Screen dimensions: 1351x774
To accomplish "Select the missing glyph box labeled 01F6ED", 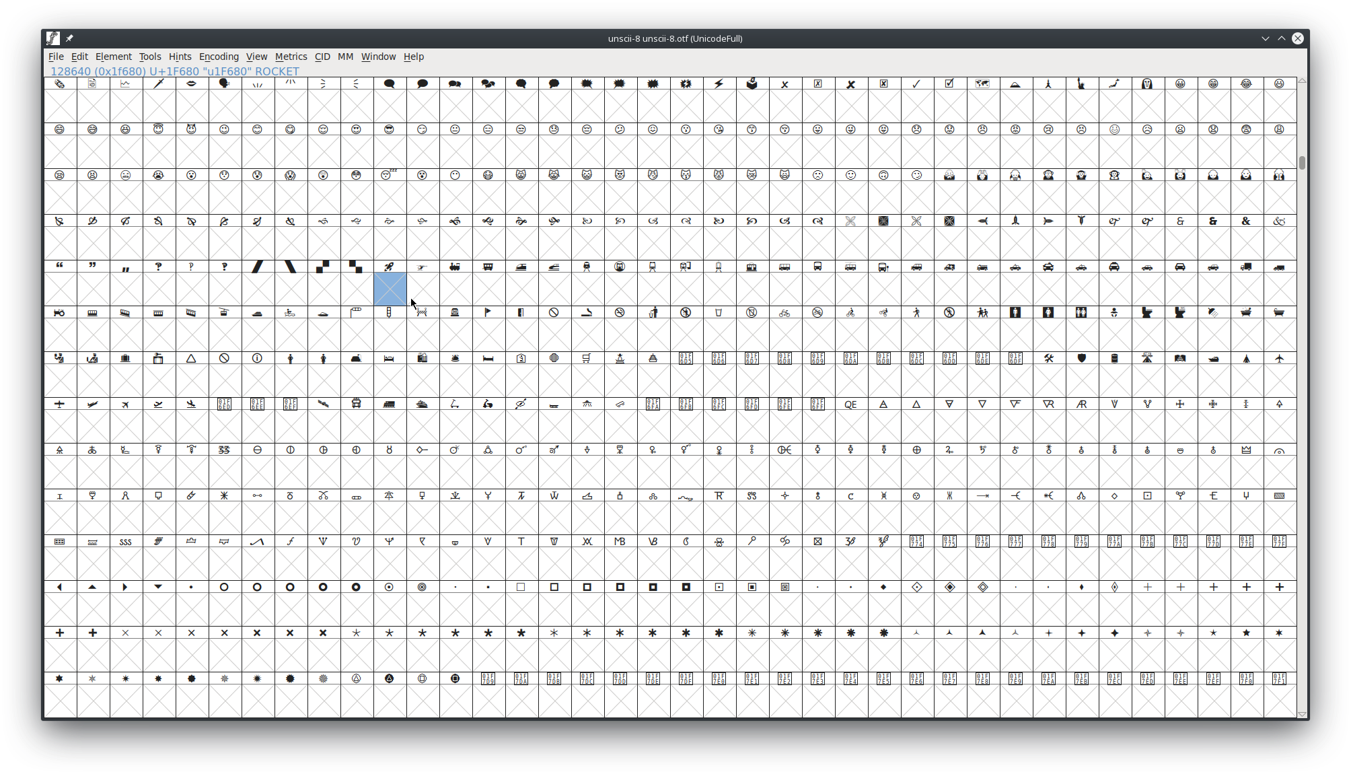I will click(224, 404).
